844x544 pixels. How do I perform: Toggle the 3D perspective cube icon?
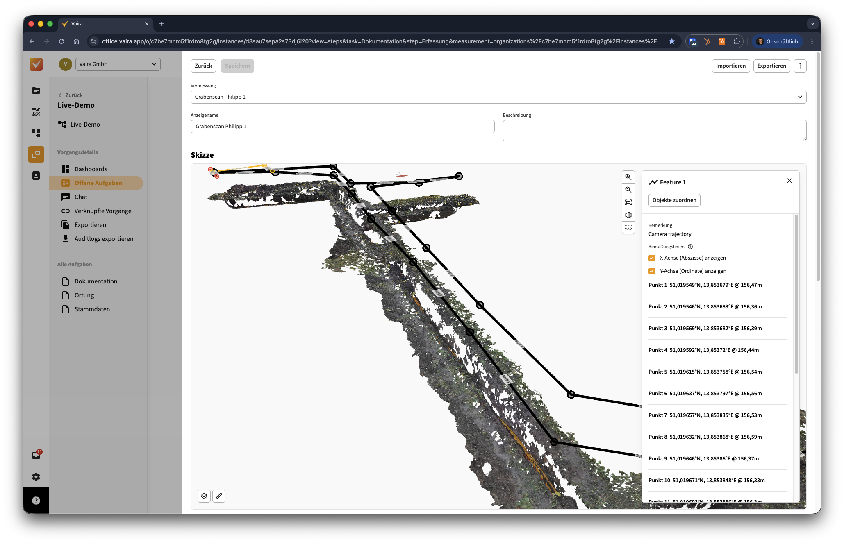tap(628, 215)
